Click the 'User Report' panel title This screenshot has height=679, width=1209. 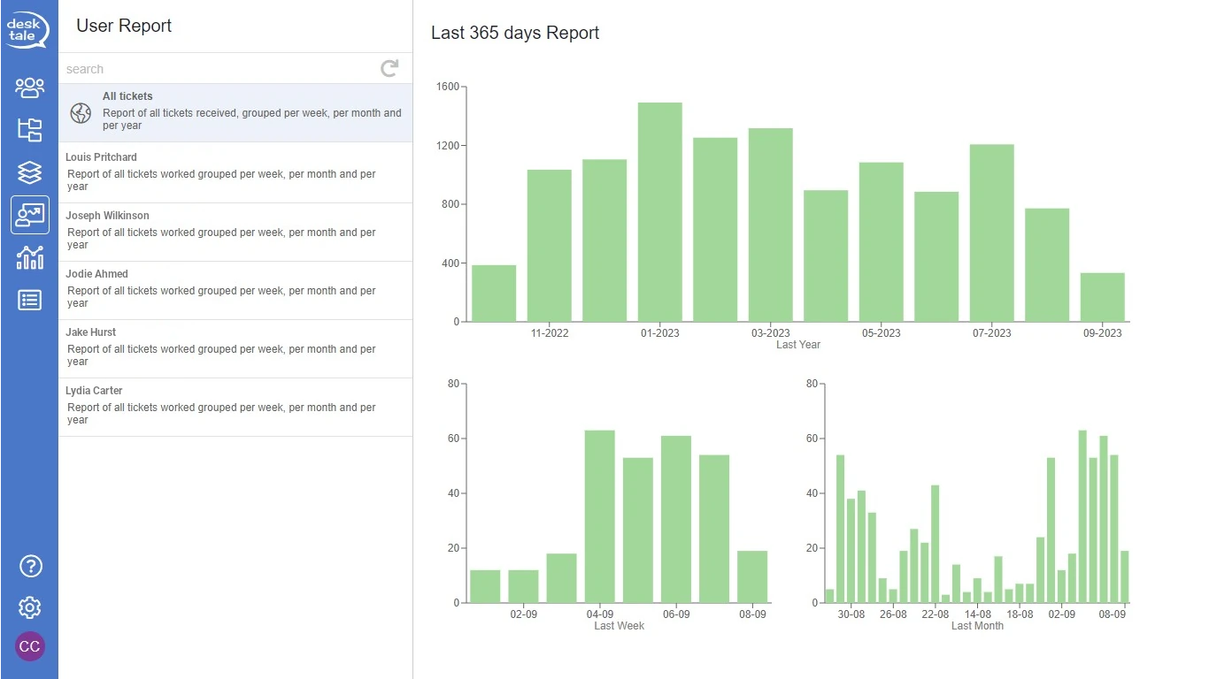tap(124, 26)
